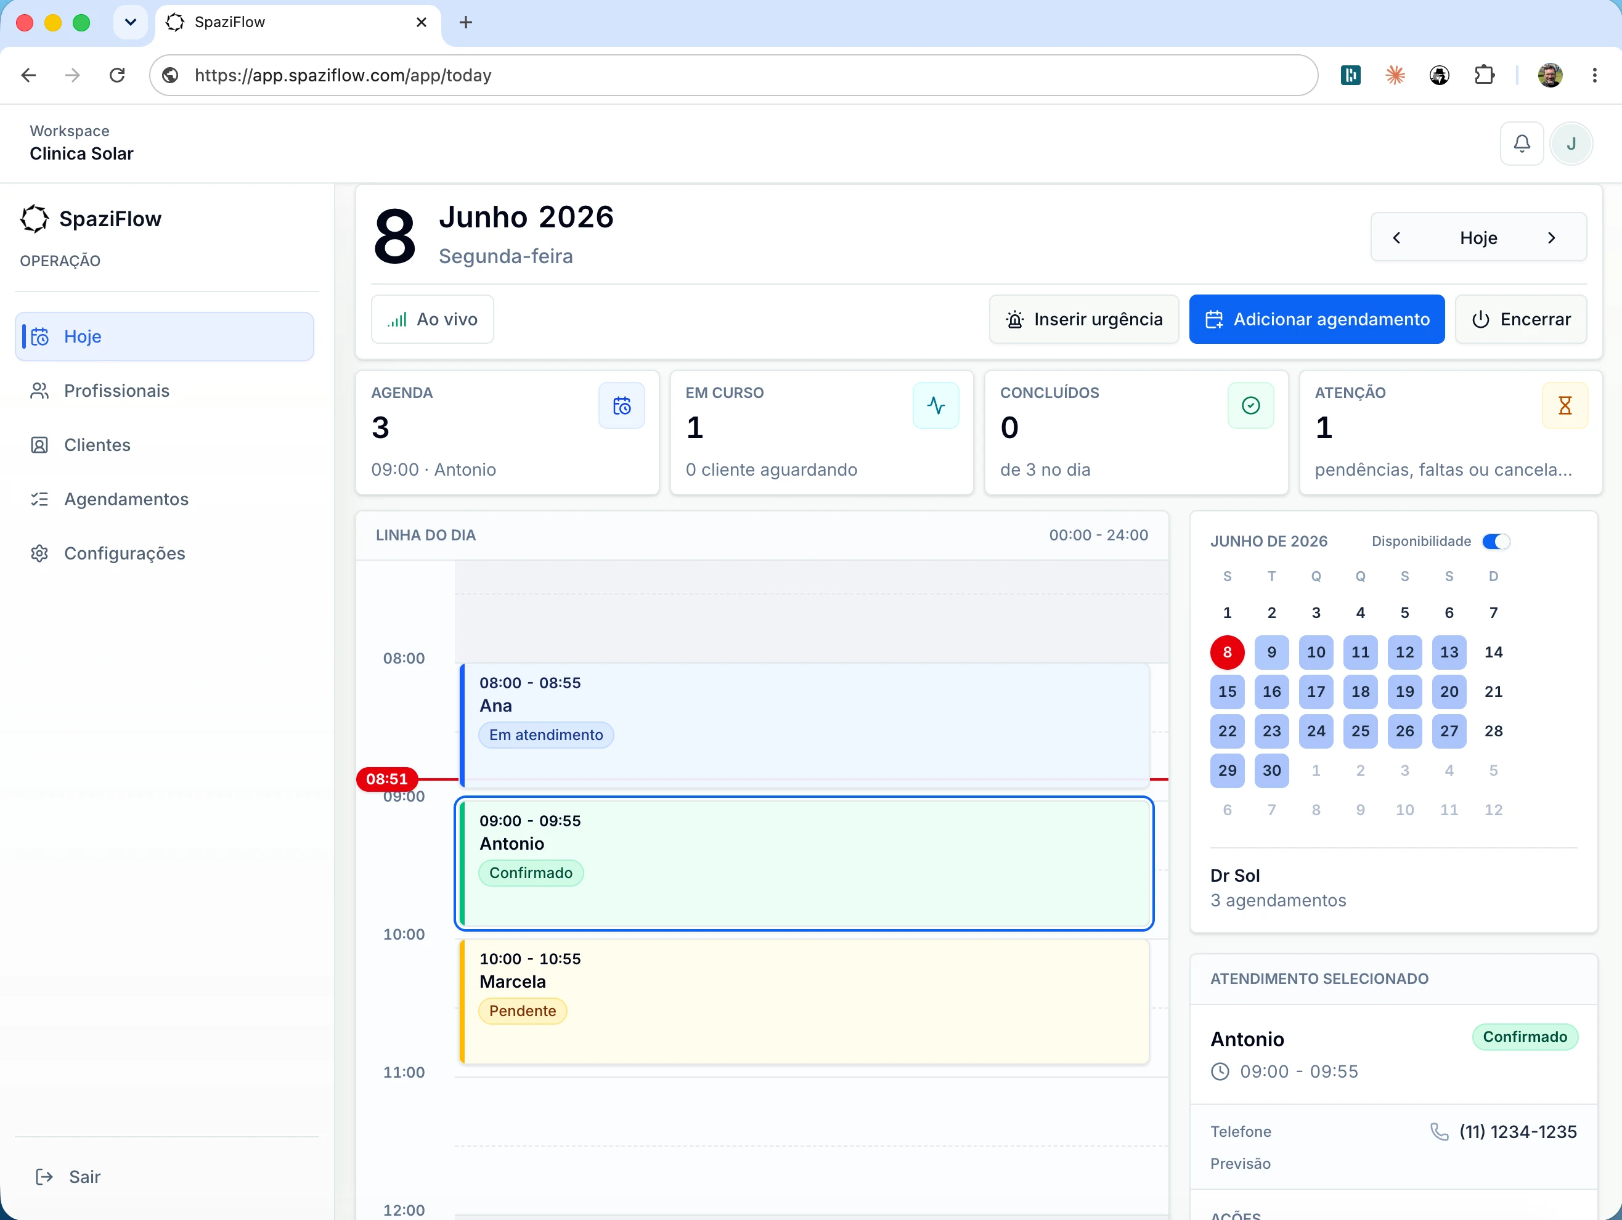The image size is (1622, 1220).
Task: Click the orange asterisk extension icon
Action: click(1395, 75)
